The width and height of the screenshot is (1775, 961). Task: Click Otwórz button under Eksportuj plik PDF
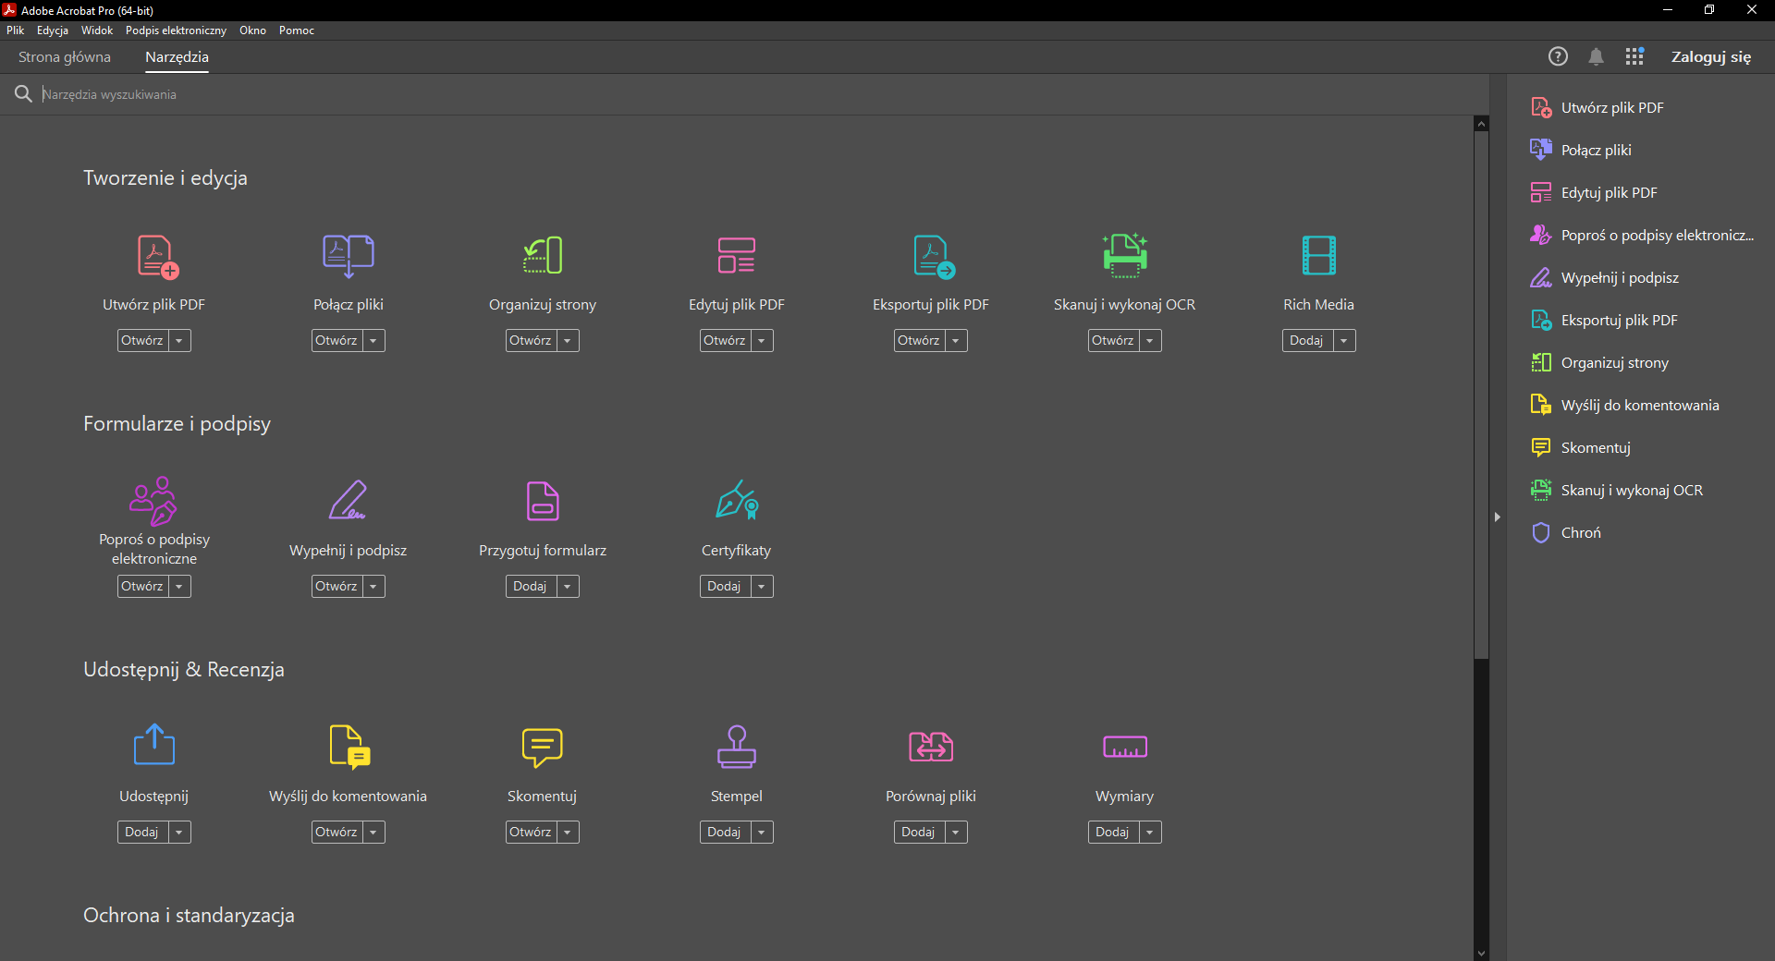pos(919,341)
